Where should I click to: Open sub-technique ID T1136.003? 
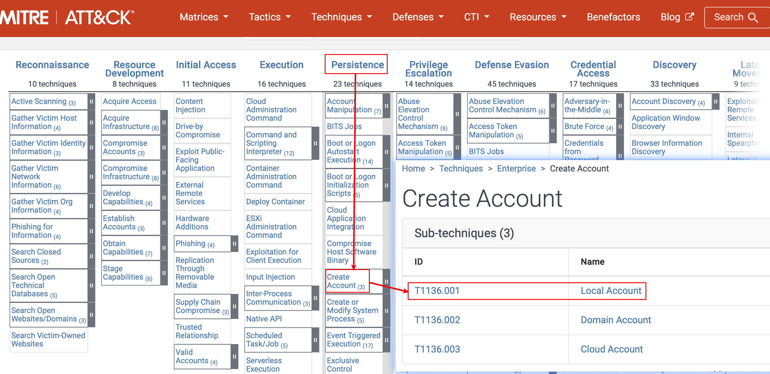[x=437, y=349]
